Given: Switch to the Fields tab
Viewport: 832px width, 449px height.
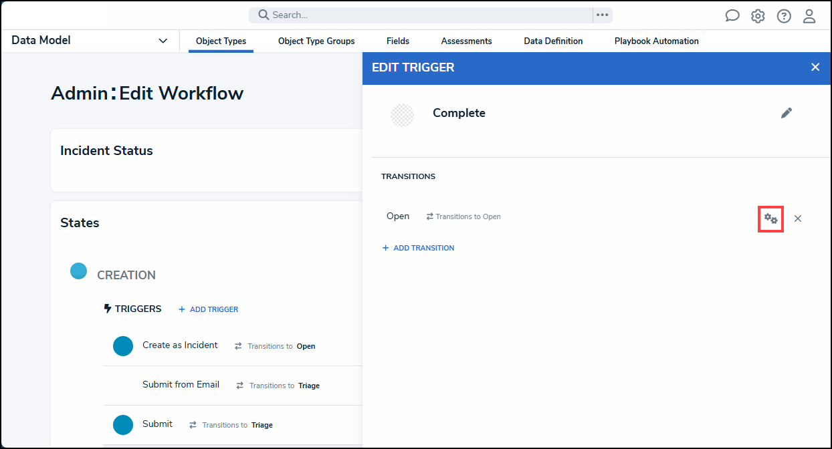Looking at the screenshot, I should [398, 41].
